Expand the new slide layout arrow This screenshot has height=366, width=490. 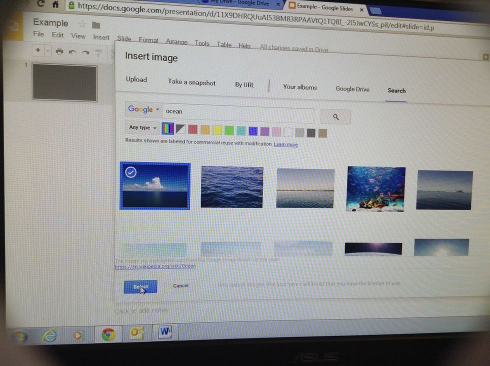pyautogui.click(x=48, y=50)
